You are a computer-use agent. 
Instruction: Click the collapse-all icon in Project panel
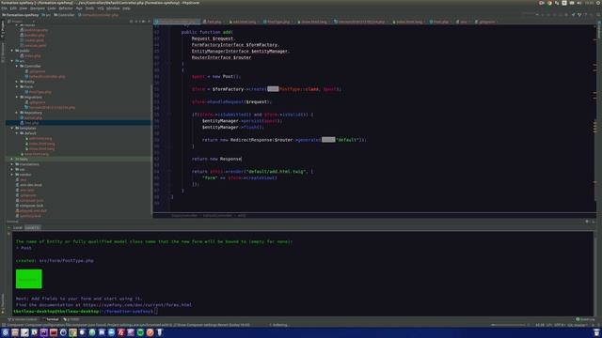[136, 22]
